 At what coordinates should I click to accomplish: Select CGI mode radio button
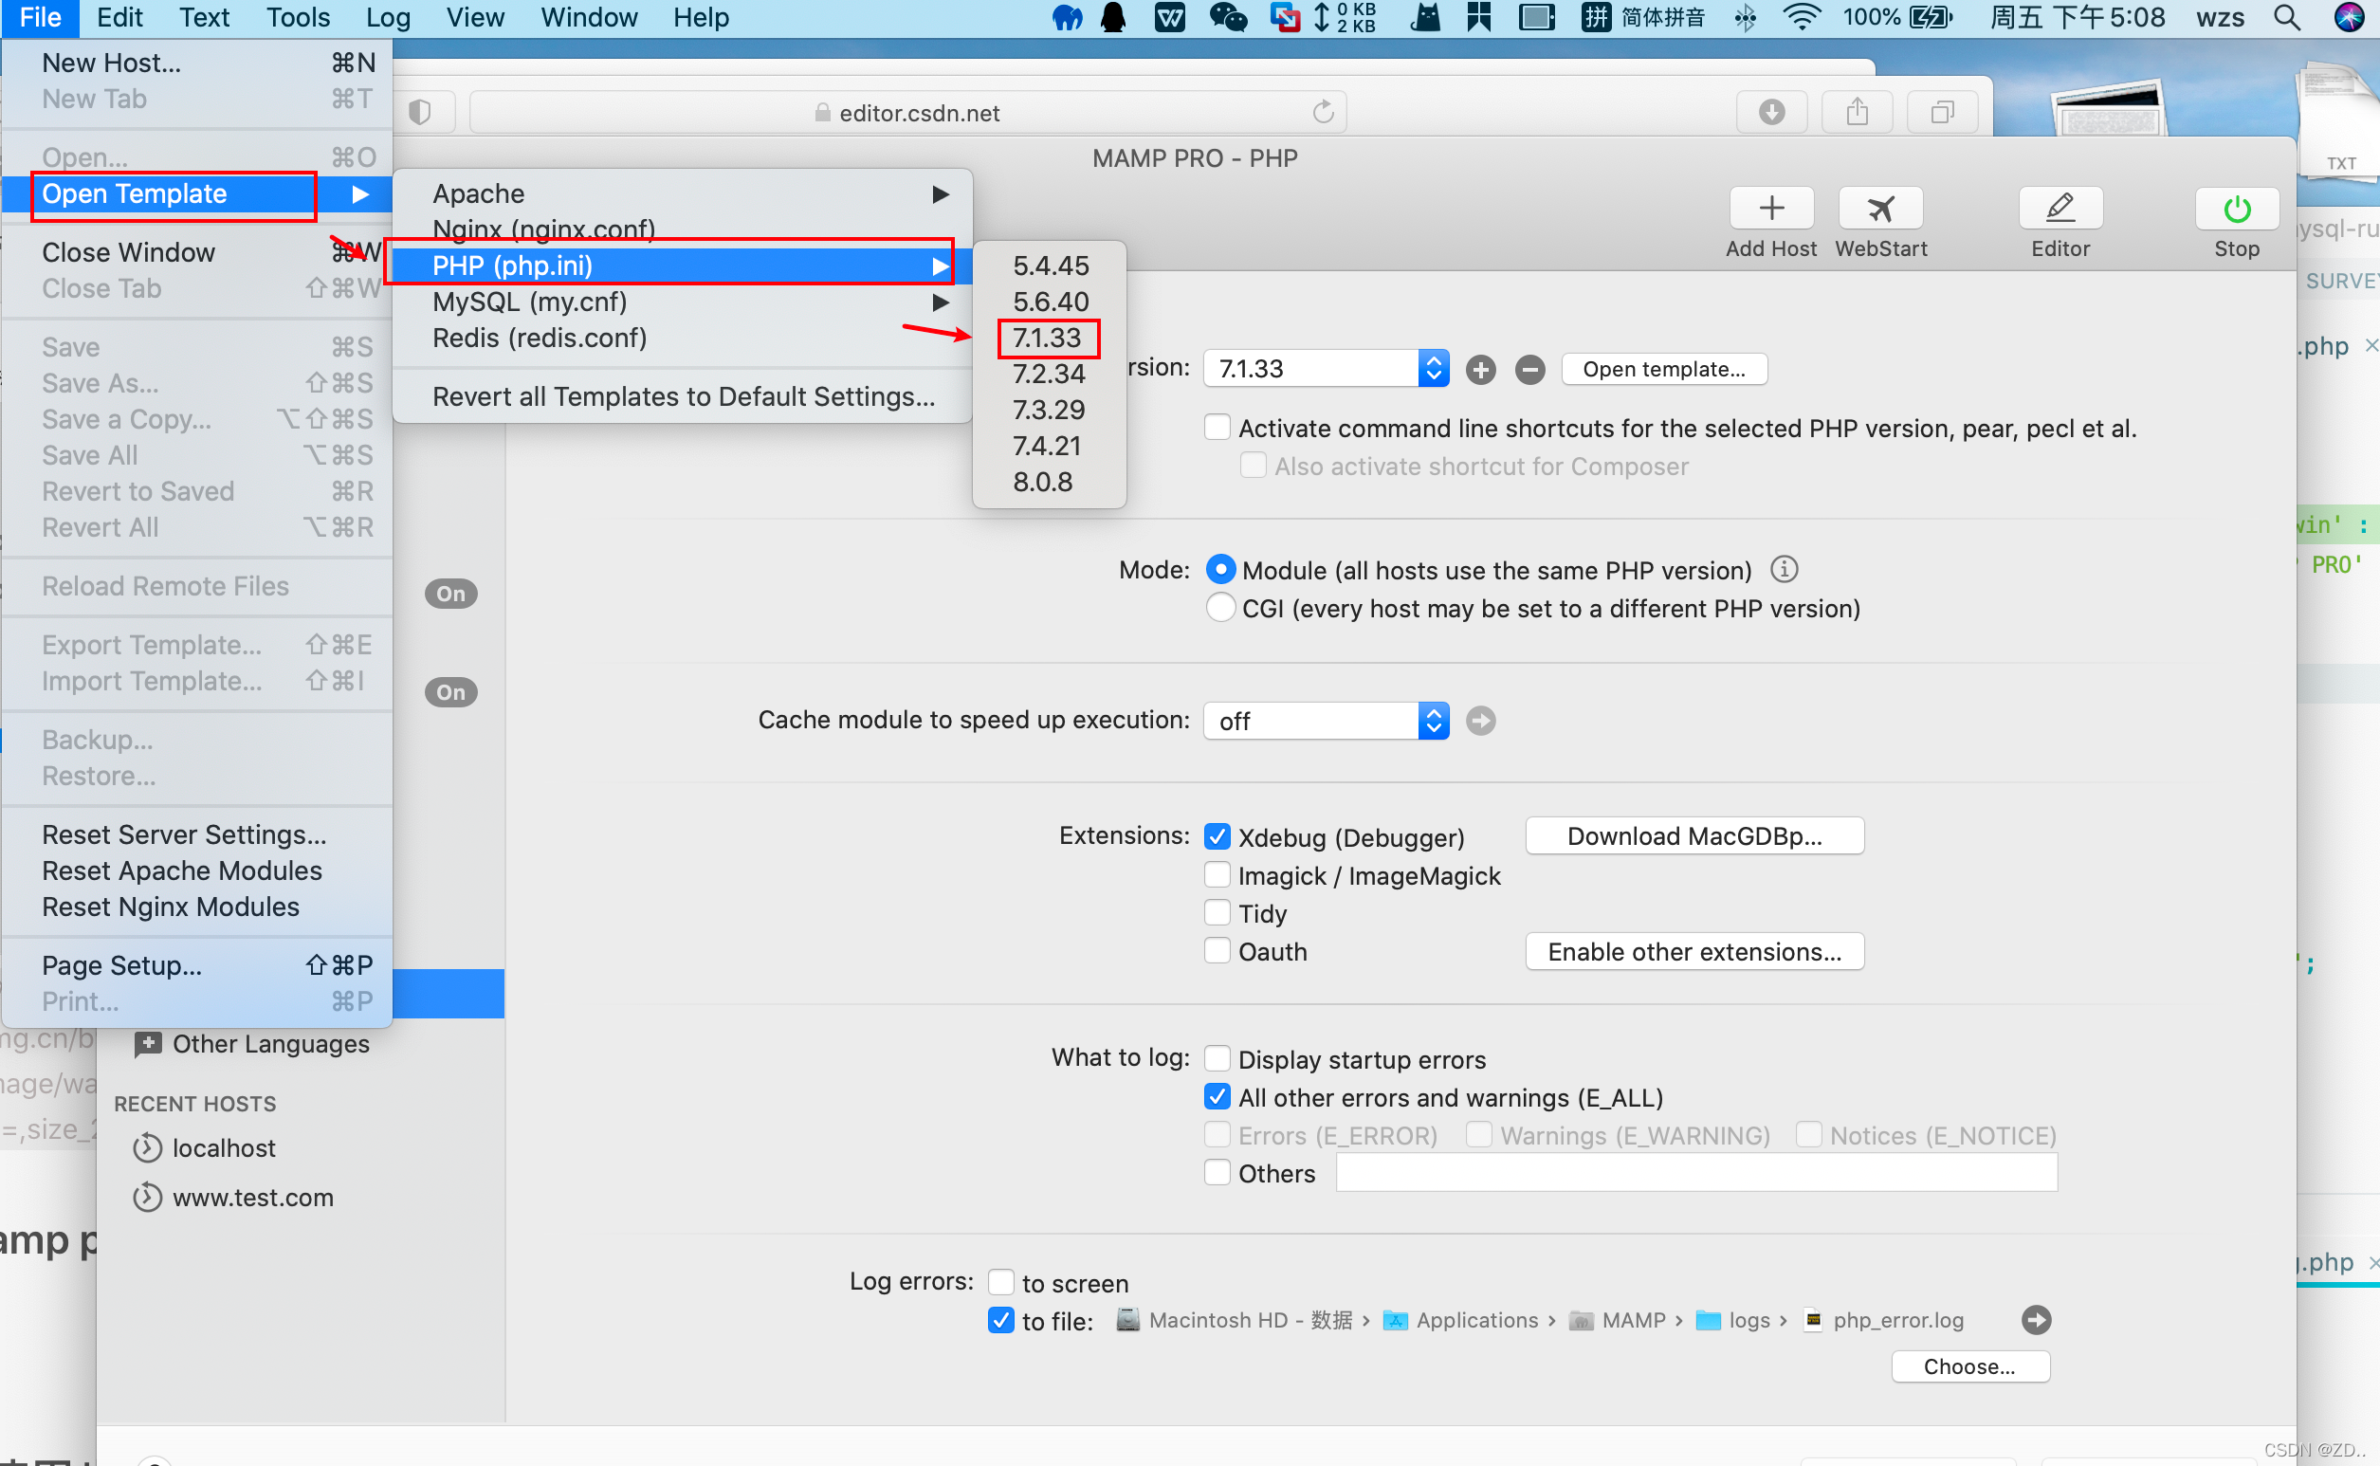coord(1219,608)
